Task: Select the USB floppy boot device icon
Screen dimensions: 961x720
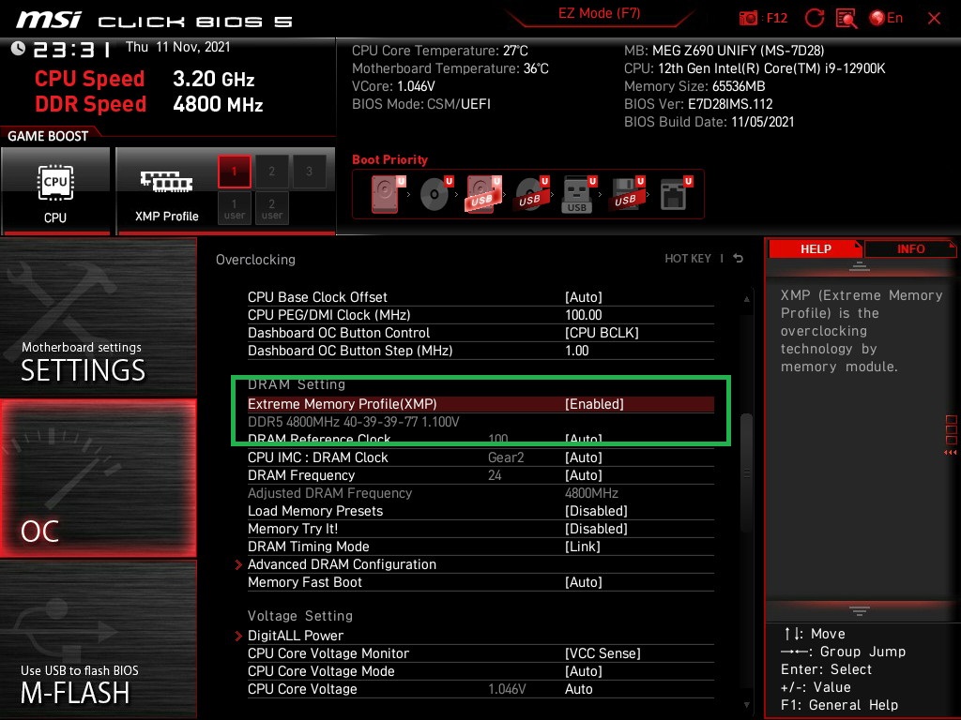Action: click(626, 194)
